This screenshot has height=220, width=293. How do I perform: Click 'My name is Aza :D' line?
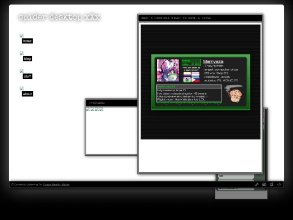click(171, 90)
